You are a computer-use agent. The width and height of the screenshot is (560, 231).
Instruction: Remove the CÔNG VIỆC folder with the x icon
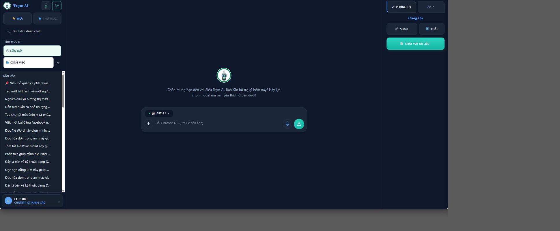[x=58, y=63]
